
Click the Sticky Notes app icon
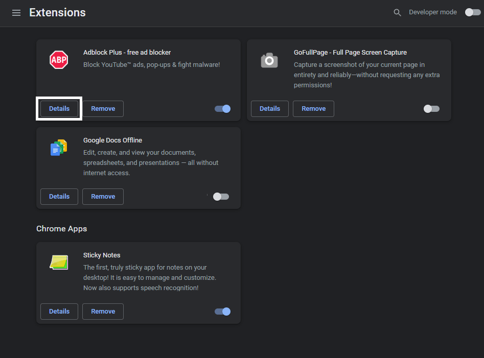coord(59,262)
